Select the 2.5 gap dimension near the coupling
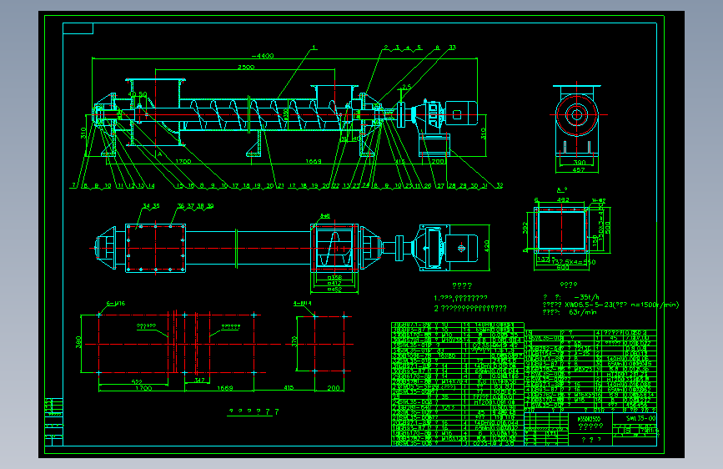Image resolution: width=723 pixels, height=469 pixels. 406,87
